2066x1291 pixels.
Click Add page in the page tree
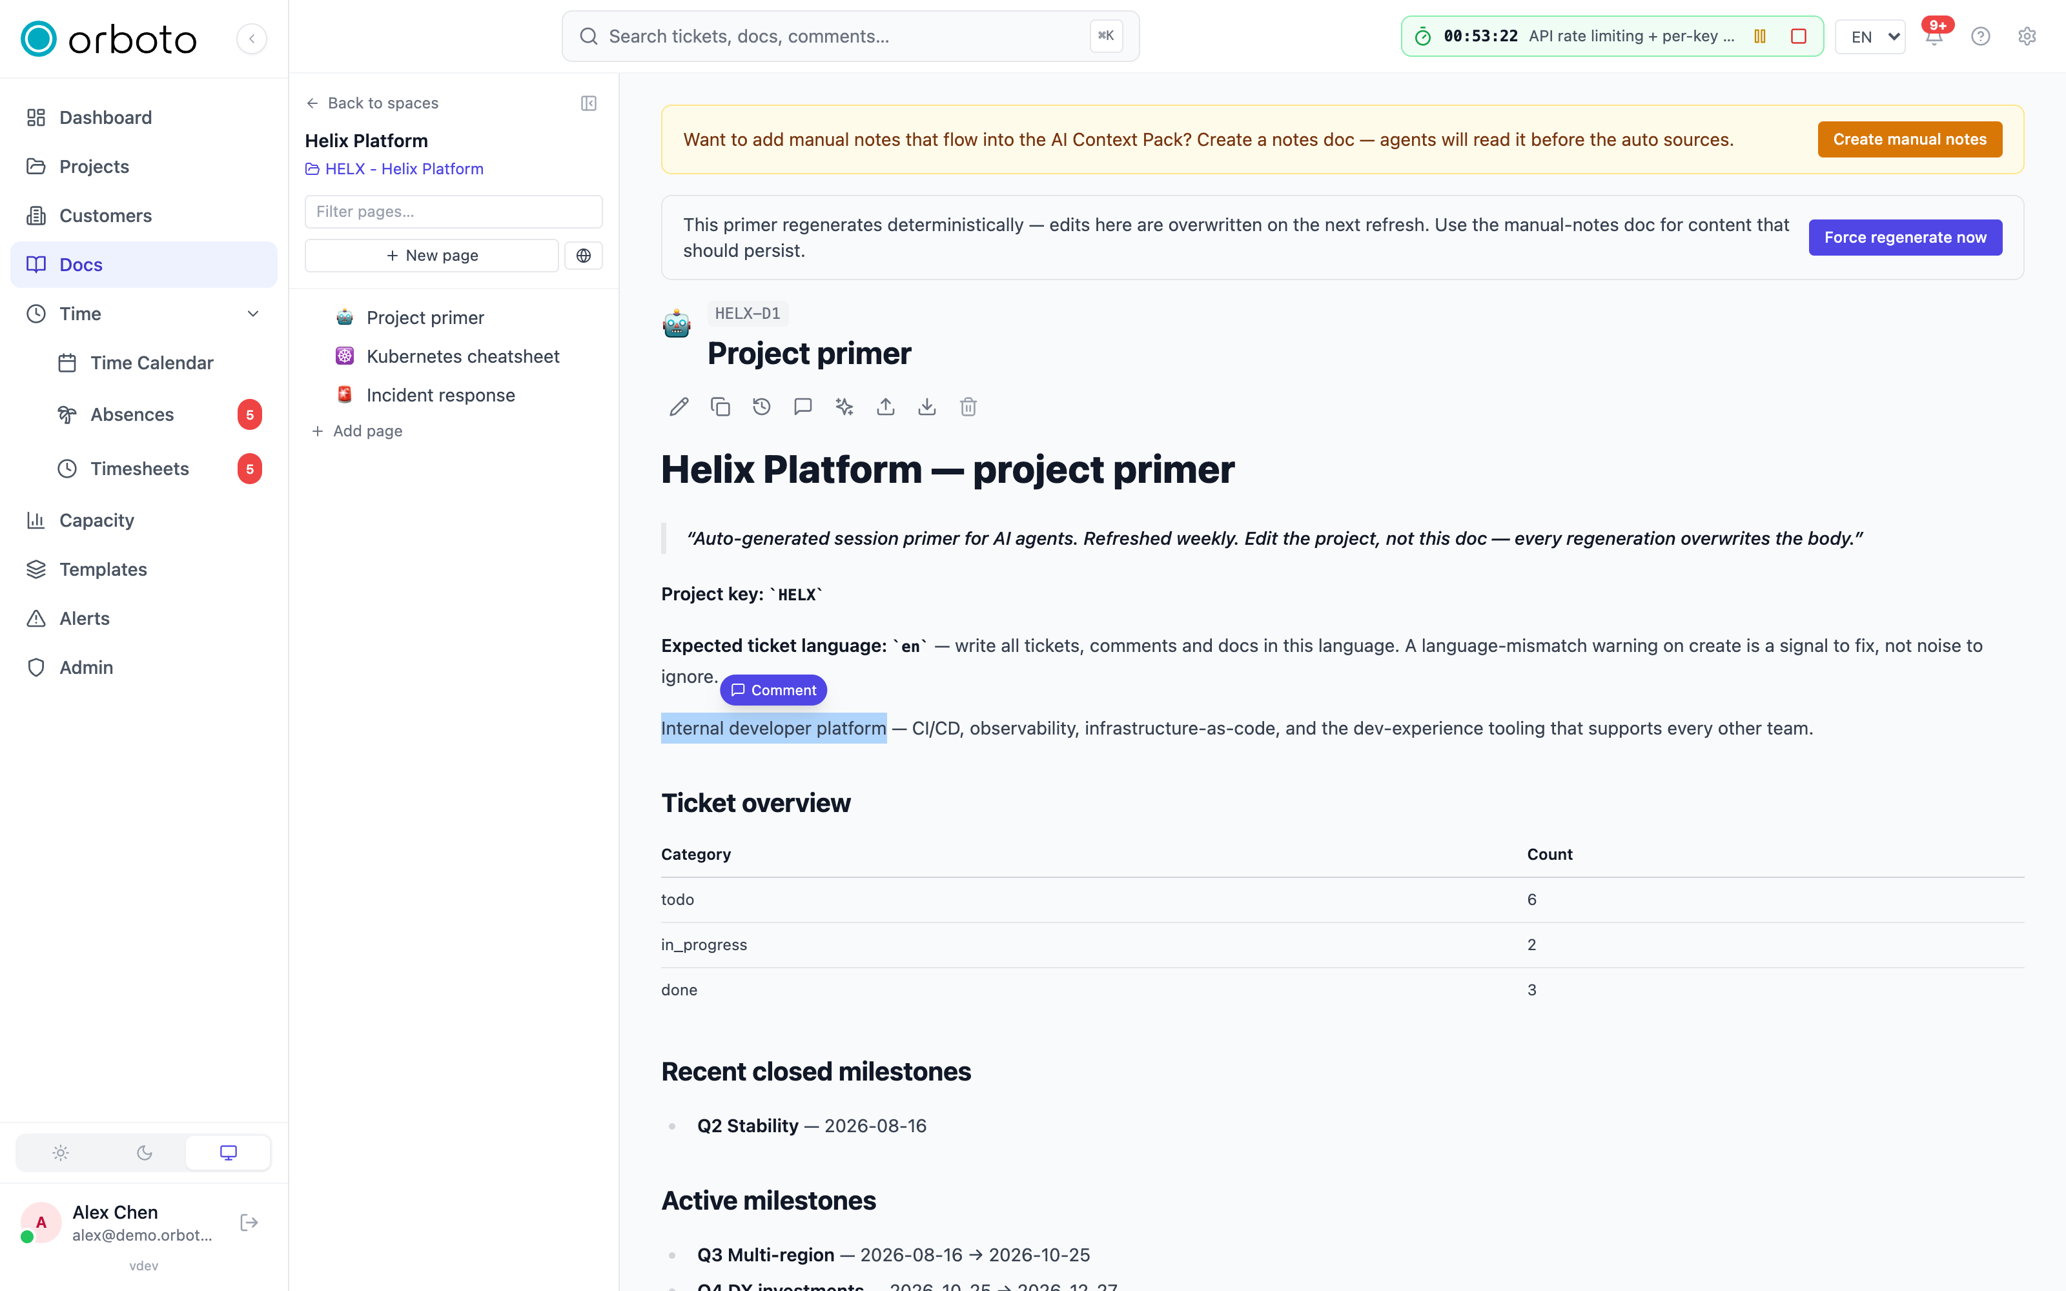point(357,431)
